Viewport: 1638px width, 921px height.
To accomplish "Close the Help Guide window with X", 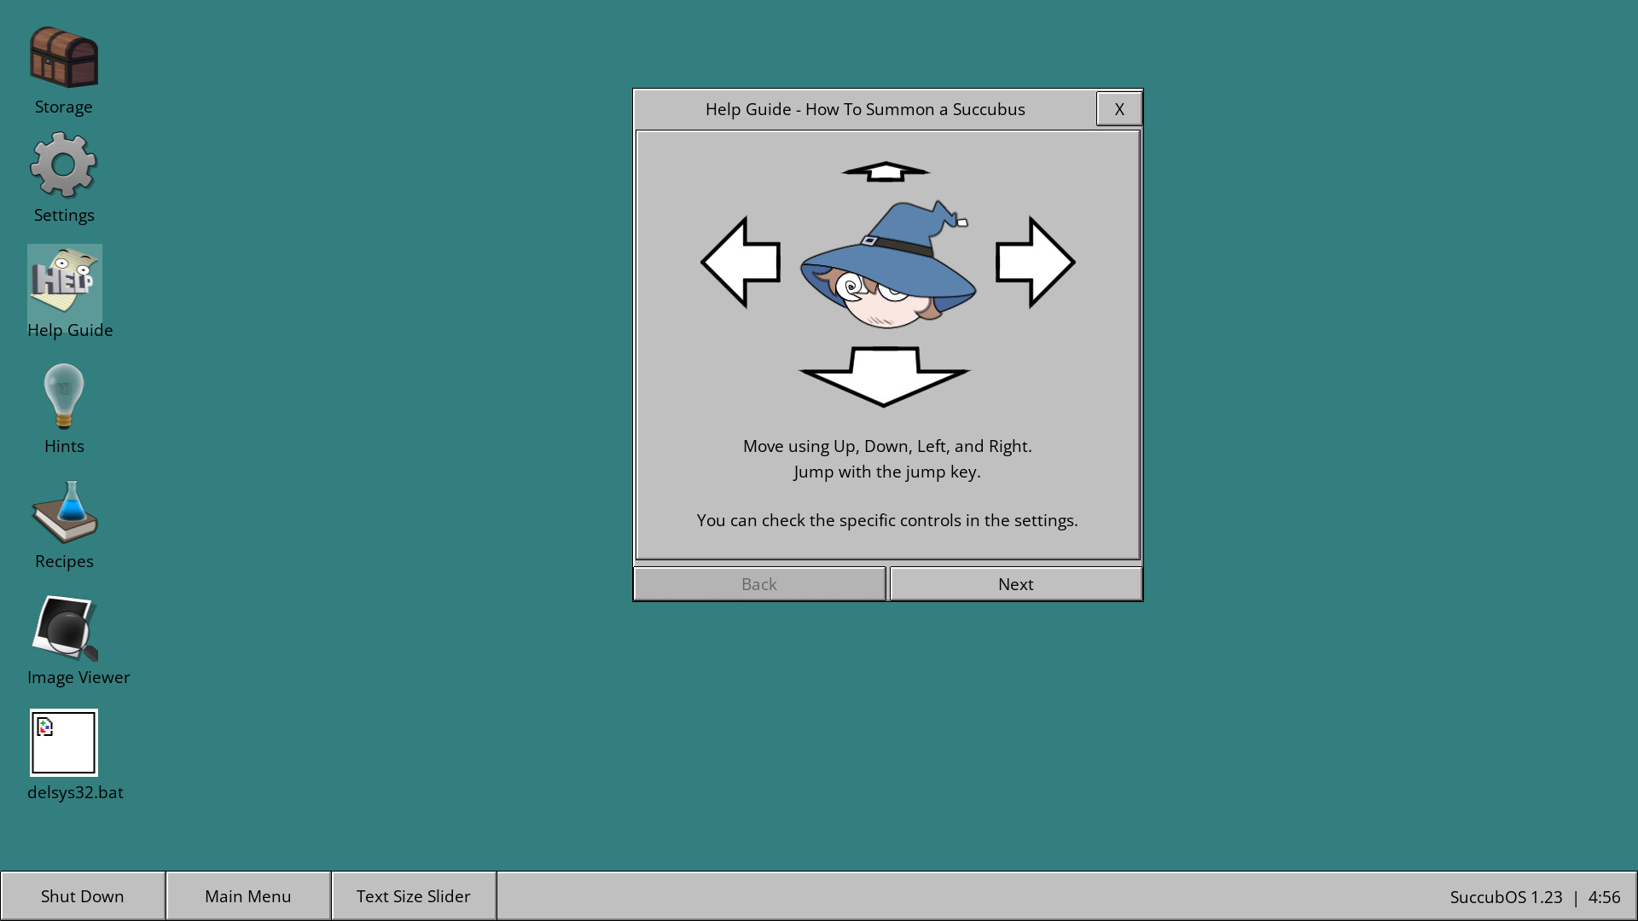I will click(1118, 109).
